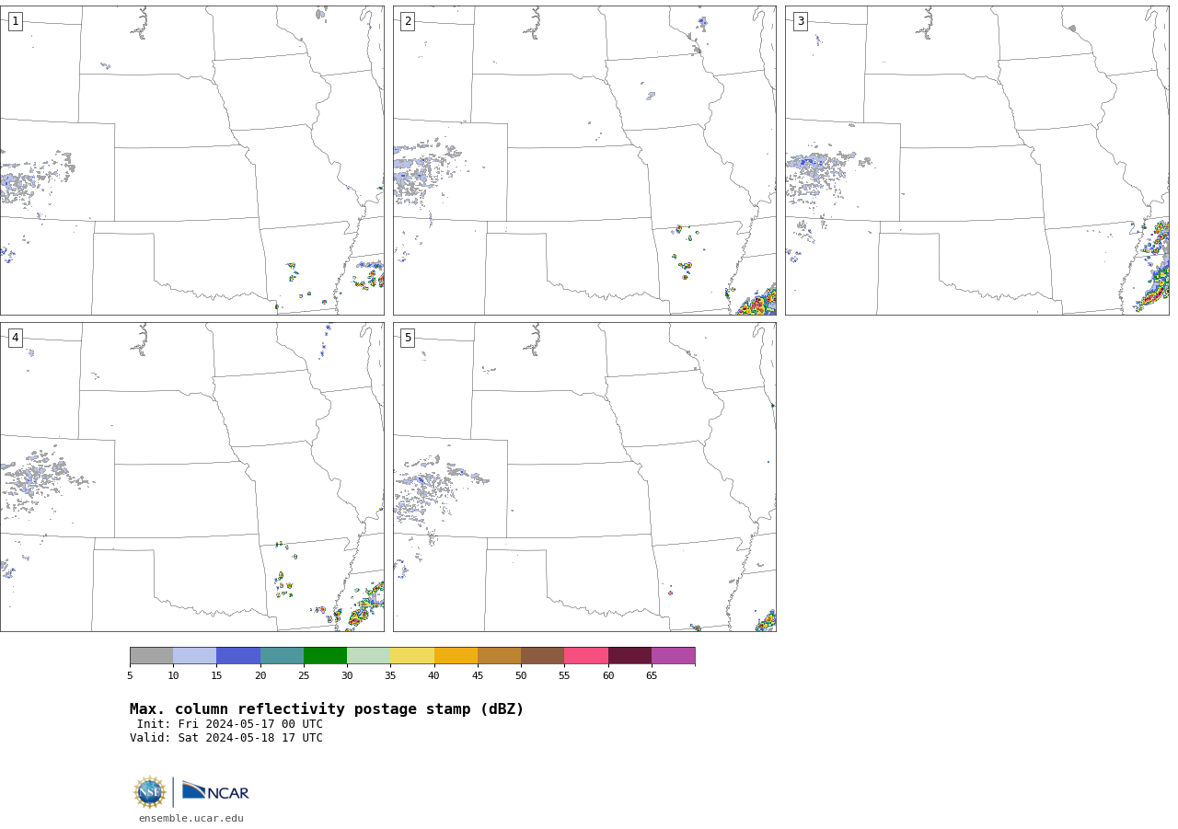Click the orange 40-45 dBZ swatch

(x=456, y=656)
